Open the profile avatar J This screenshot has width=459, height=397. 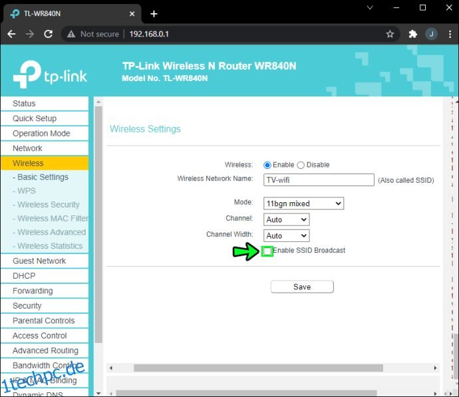pos(431,34)
